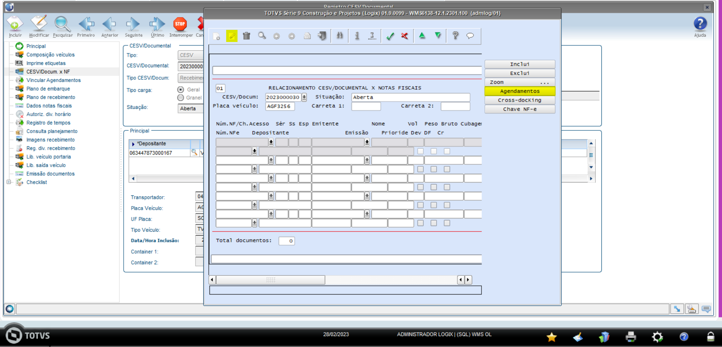Click the gray previous record arrow icon
This screenshot has height=347, width=722.
(x=276, y=36)
